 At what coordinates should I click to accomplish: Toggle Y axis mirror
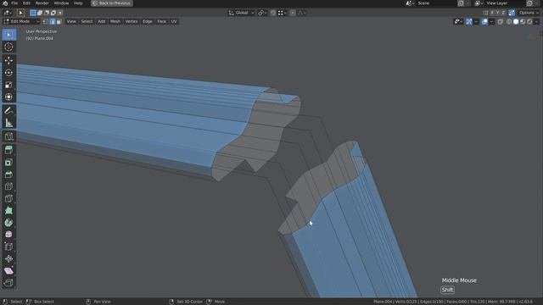pyautogui.click(x=498, y=13)
